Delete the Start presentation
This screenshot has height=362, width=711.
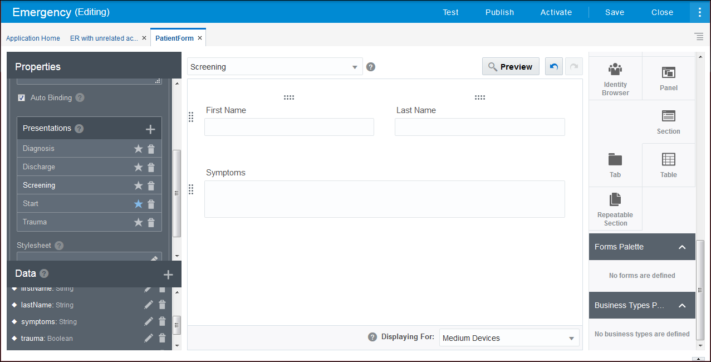pos(151,204)
